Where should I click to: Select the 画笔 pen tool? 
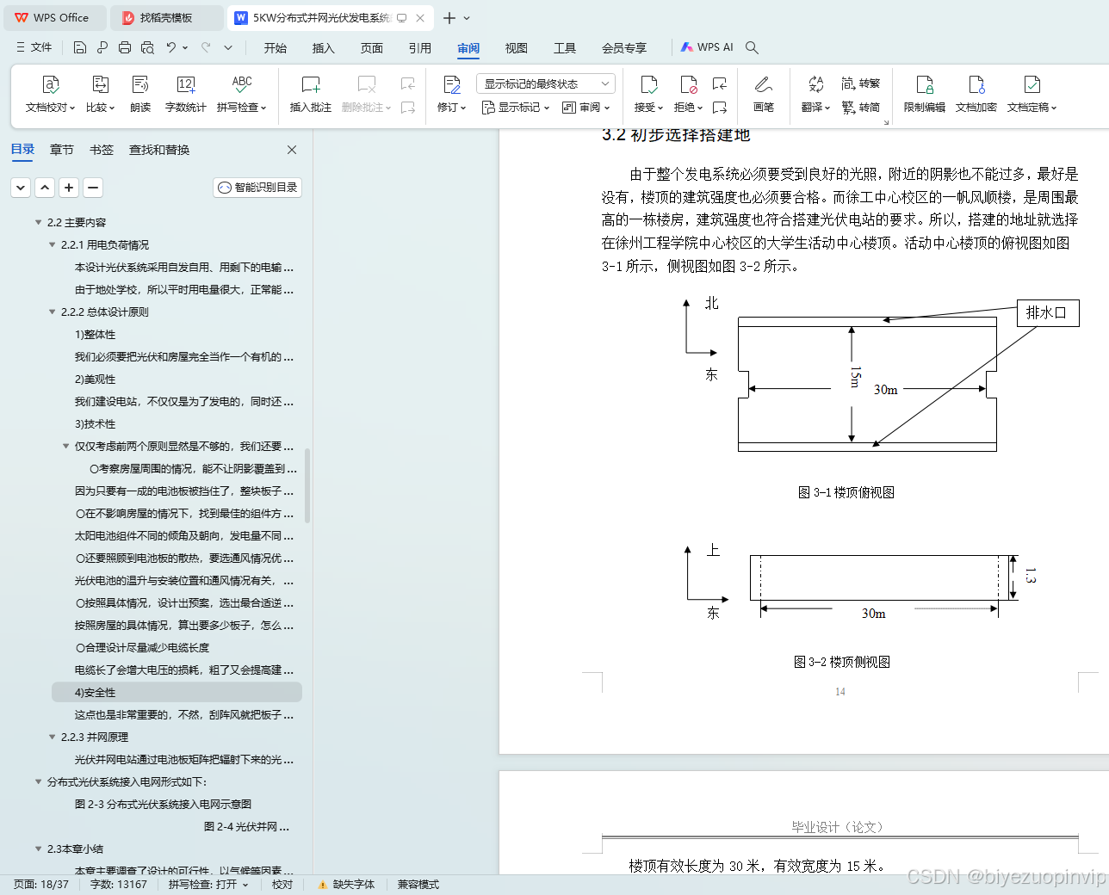764,95
